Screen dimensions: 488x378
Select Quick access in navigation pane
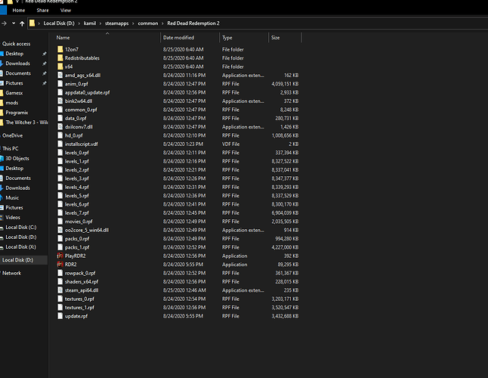[16, 44]
